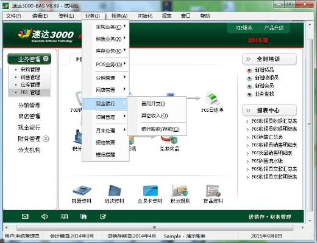Screen dimensions: 317x243
Task: Select 短信提醒 menu item
Action: click(x=105, y=154)
